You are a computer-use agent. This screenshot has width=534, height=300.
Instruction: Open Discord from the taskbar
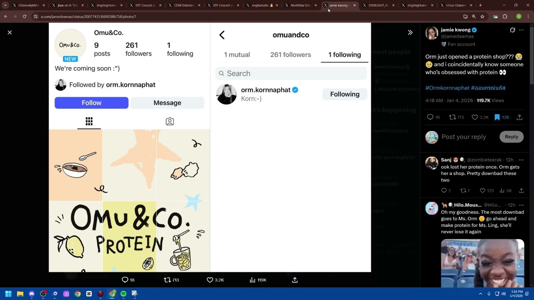32,294
